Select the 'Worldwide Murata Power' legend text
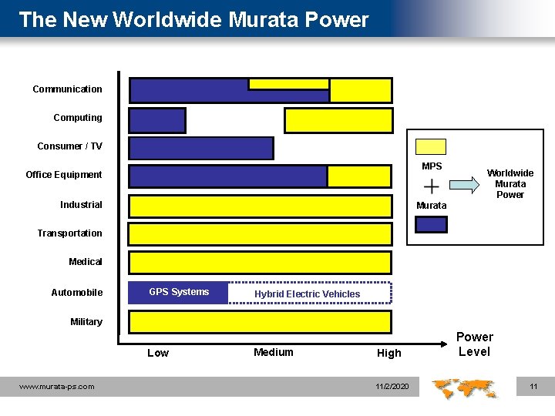The width and height of the screenshot is (555, 416). [x=510, y=184]
